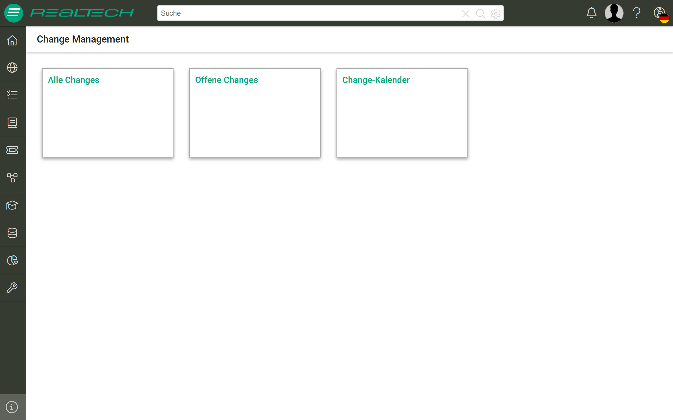This screenshot has height=420, width=673.
Task: Open the book sidebar icon
Action: tap(12, 123)
